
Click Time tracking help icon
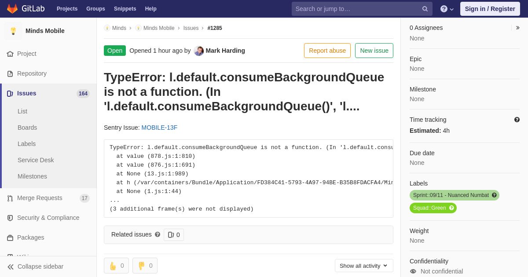coord(517,120)
